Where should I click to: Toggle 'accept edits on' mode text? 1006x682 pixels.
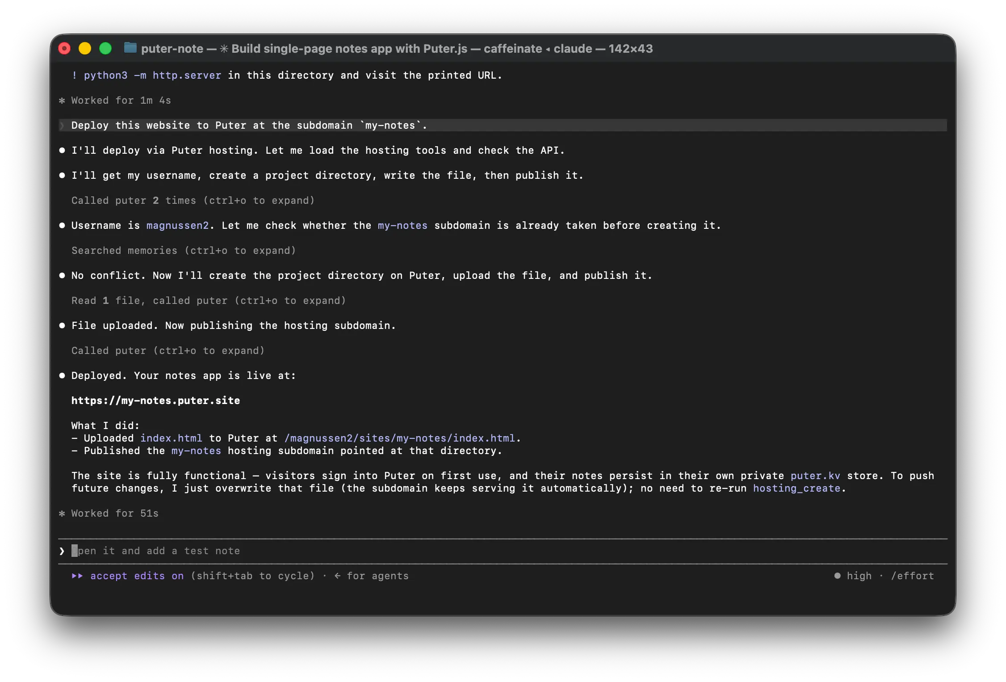[137, 576]
